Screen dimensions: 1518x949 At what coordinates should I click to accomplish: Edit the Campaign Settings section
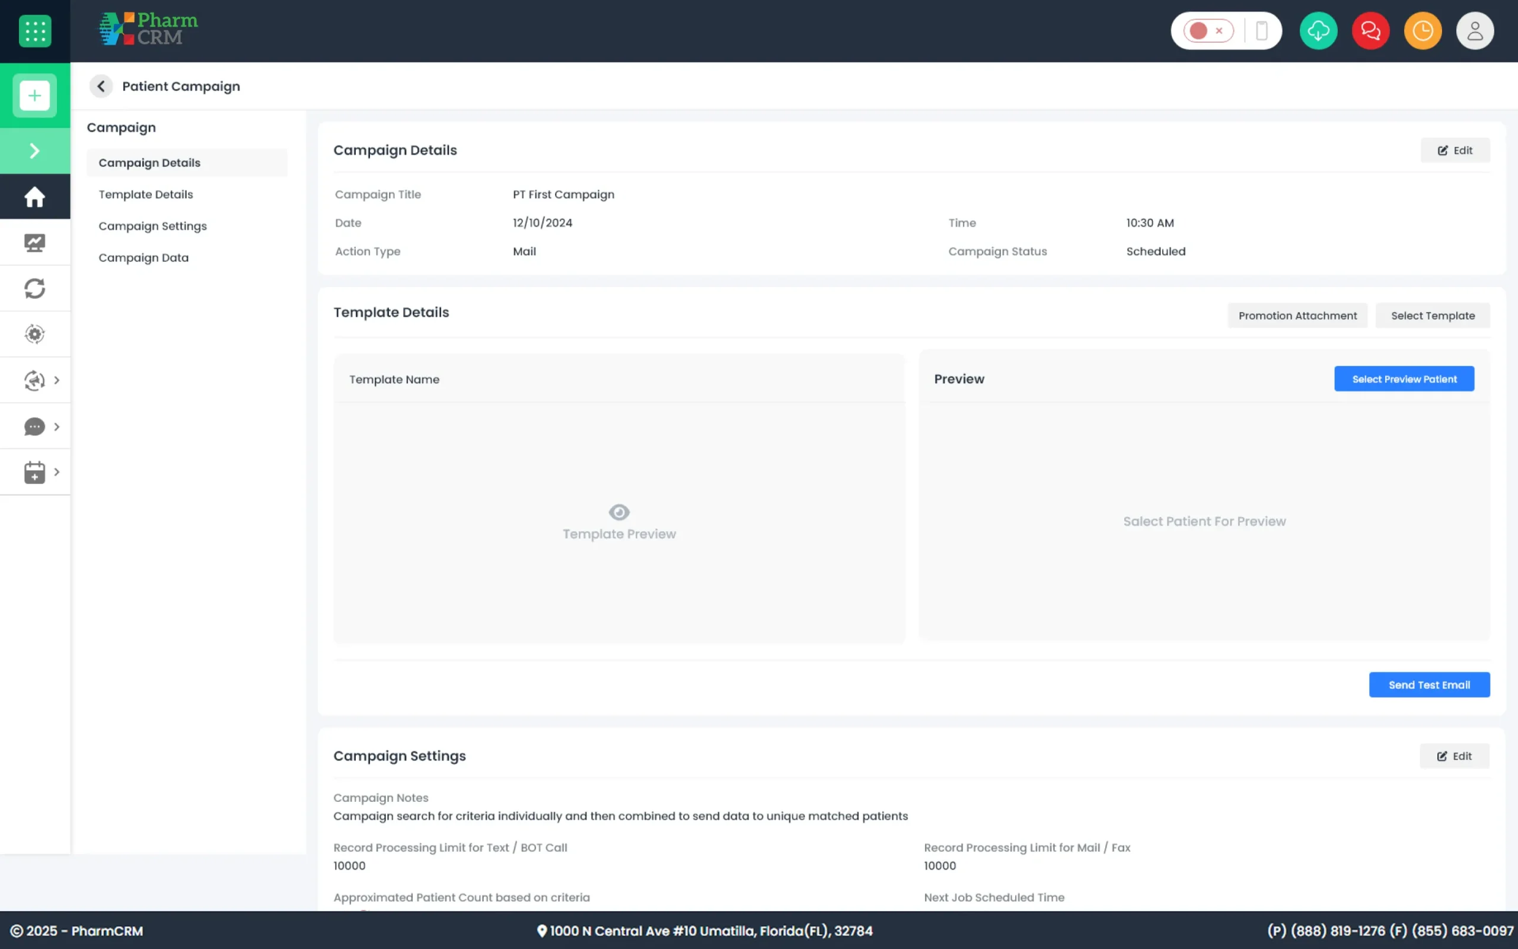(x=1454, y=756)
